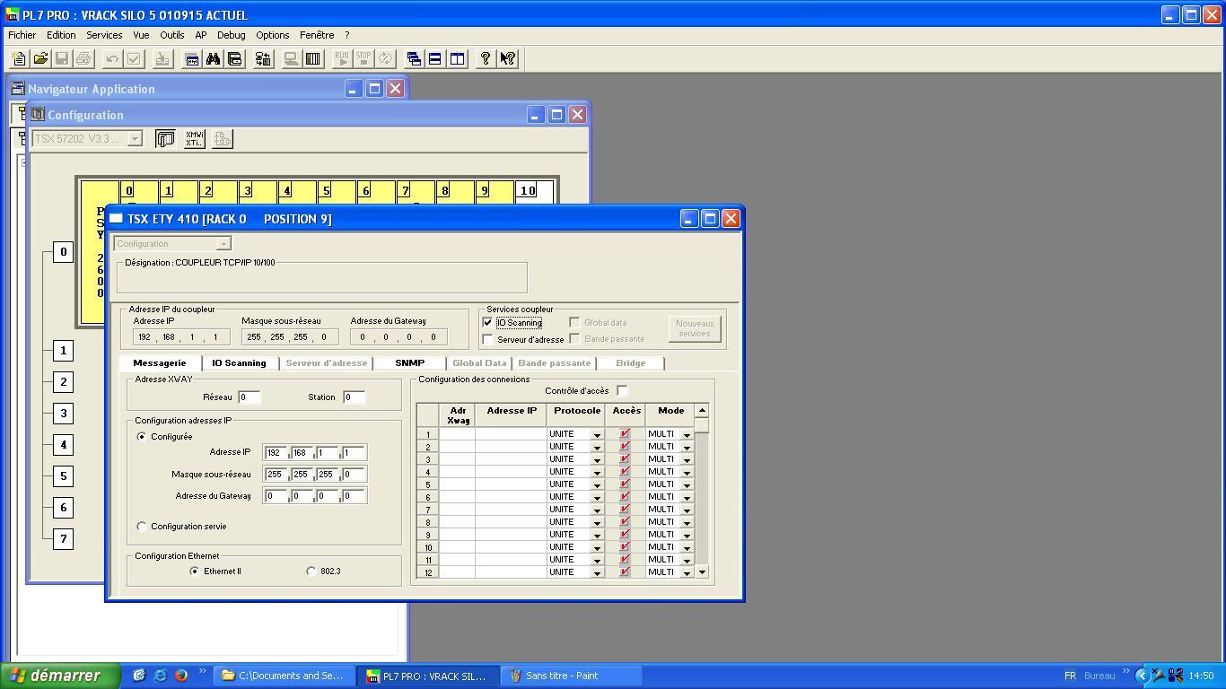Click the démarrer Start button
1226x689 pixels.
click(x=59, y=676)
